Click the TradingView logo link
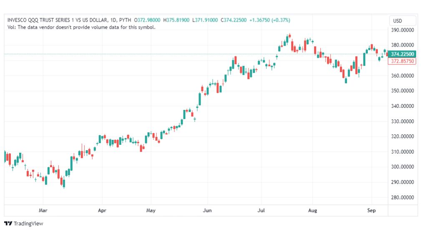Image resolution: width=422 pixels, height=231 pixels. (x=24, y=224)
